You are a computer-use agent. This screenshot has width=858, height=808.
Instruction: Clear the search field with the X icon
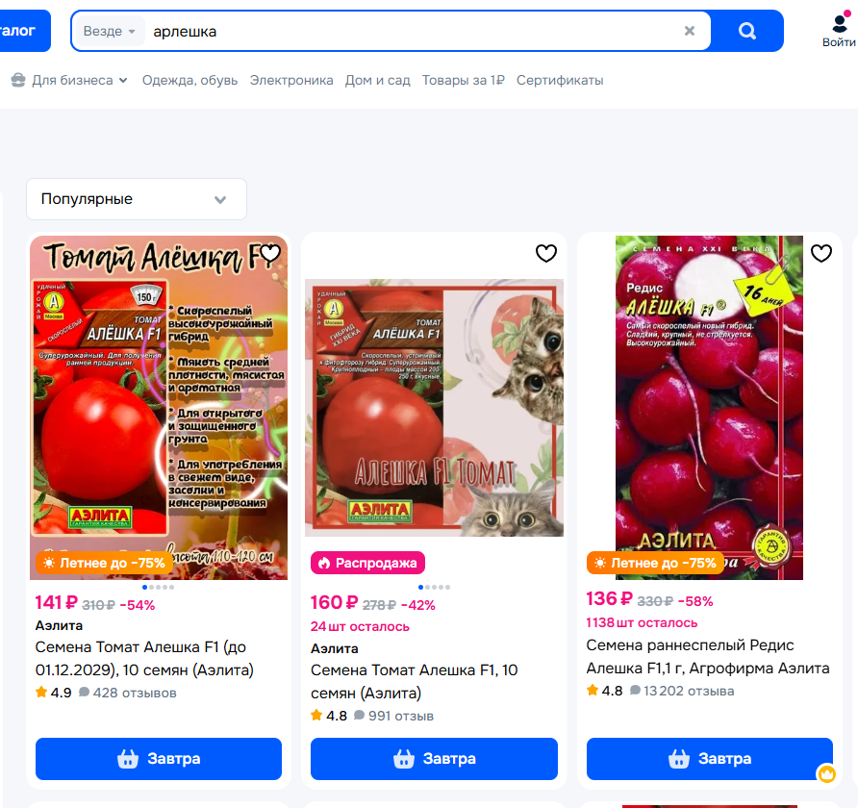(690, 31)
